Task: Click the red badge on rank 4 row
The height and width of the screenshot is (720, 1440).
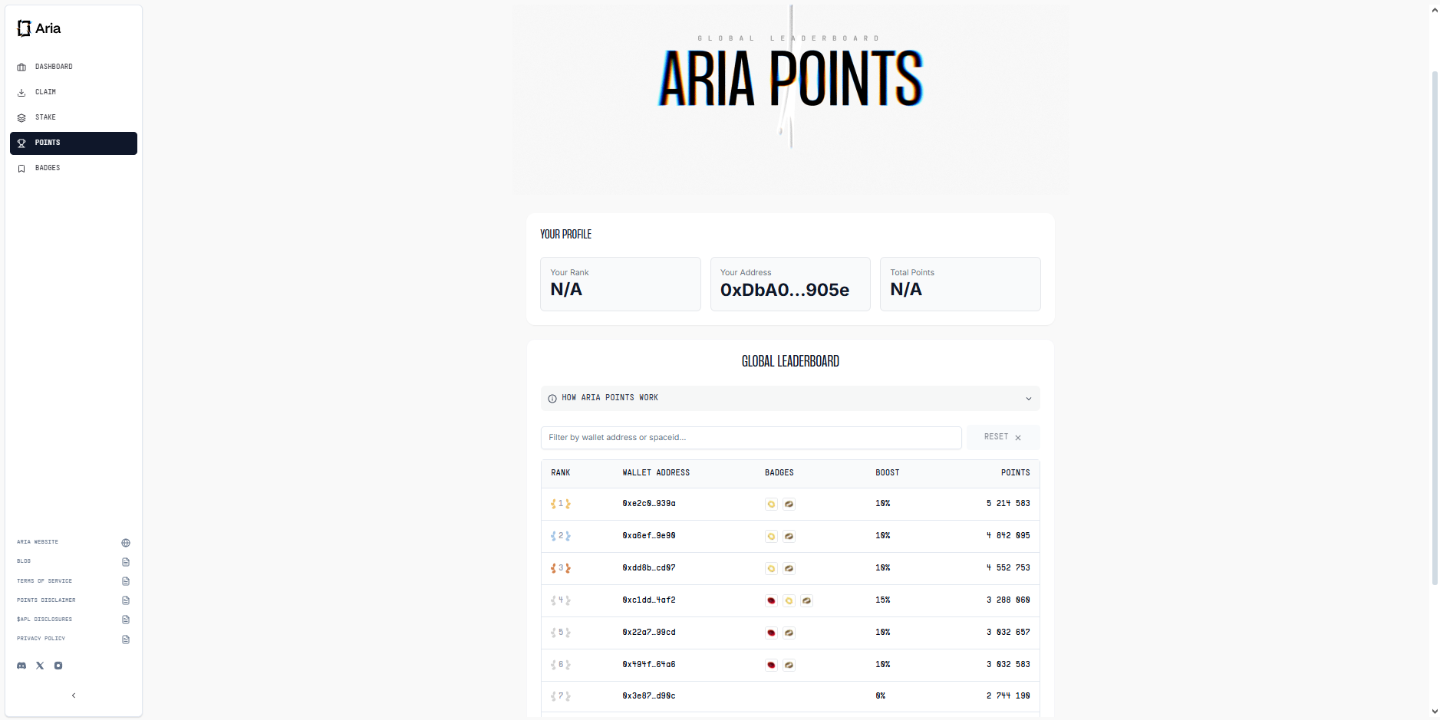Action: 771,600
